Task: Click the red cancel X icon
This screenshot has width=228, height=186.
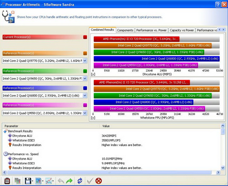Action: click(x=98, y=181)
